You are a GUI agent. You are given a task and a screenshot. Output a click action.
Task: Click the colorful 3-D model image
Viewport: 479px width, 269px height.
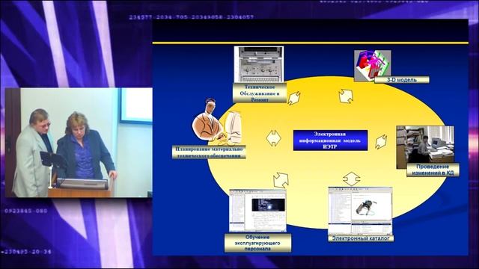point(373,66)
